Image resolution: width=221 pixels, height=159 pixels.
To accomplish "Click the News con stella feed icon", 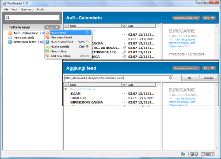I will pos(10,37).
